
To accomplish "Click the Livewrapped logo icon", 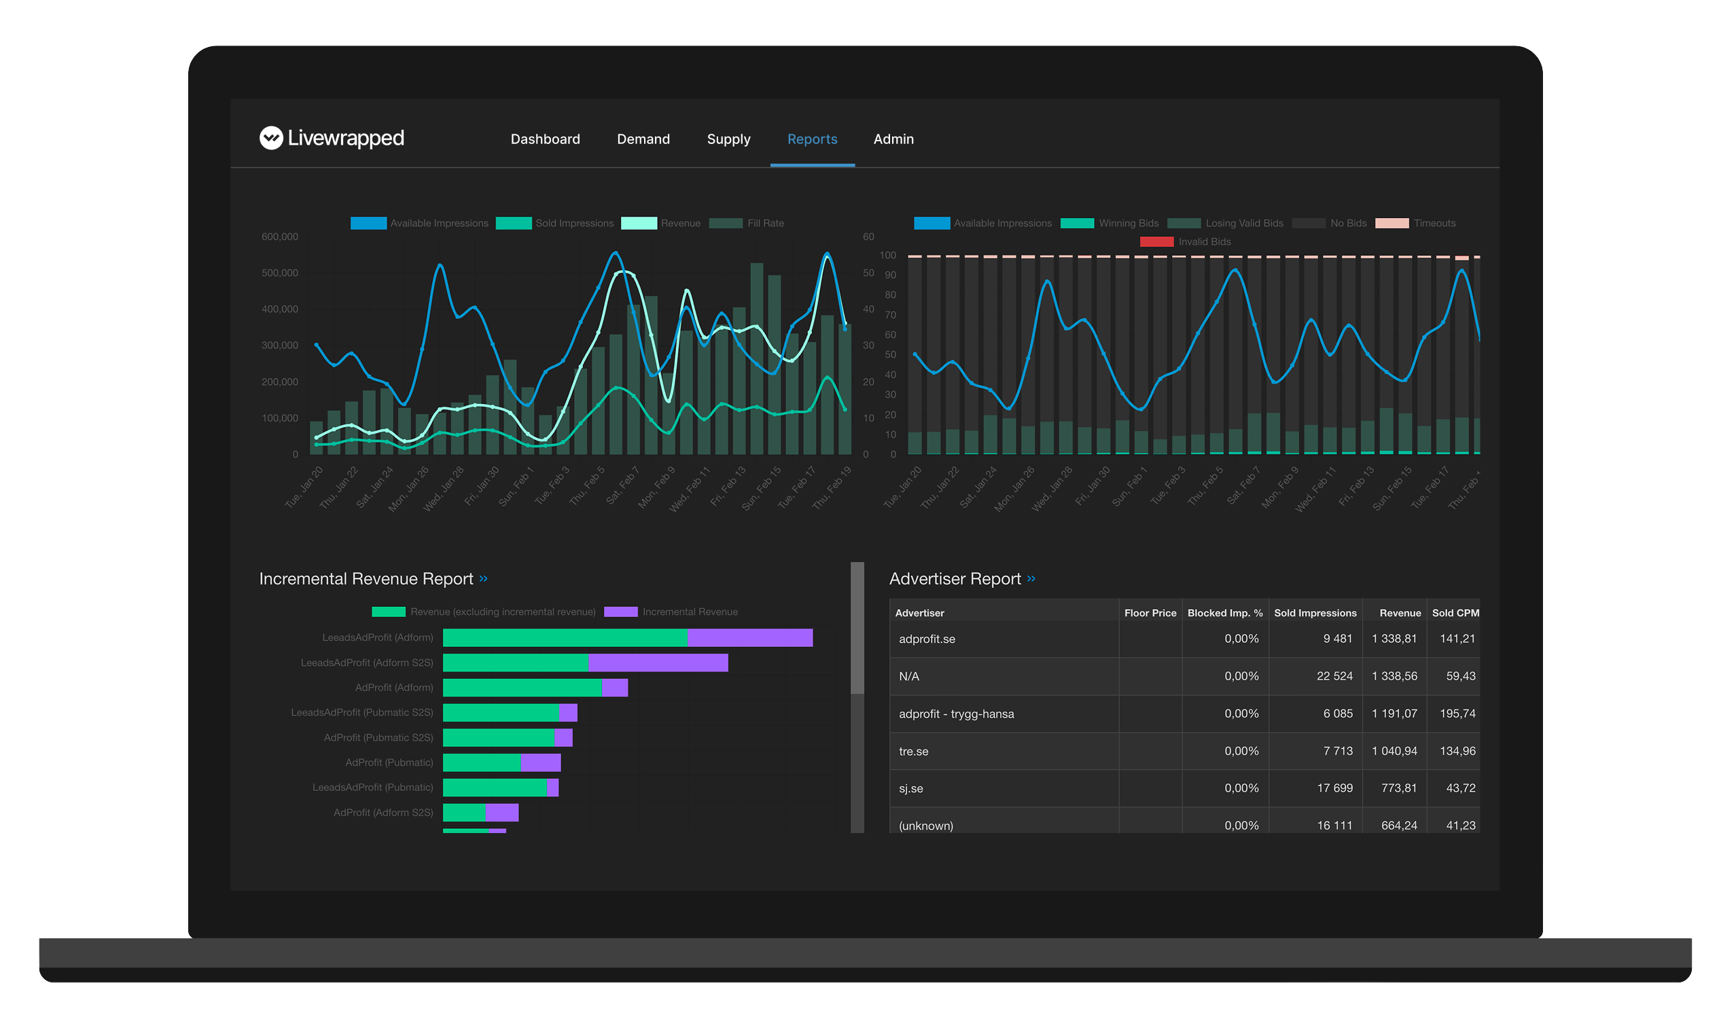I will point(270,138).
